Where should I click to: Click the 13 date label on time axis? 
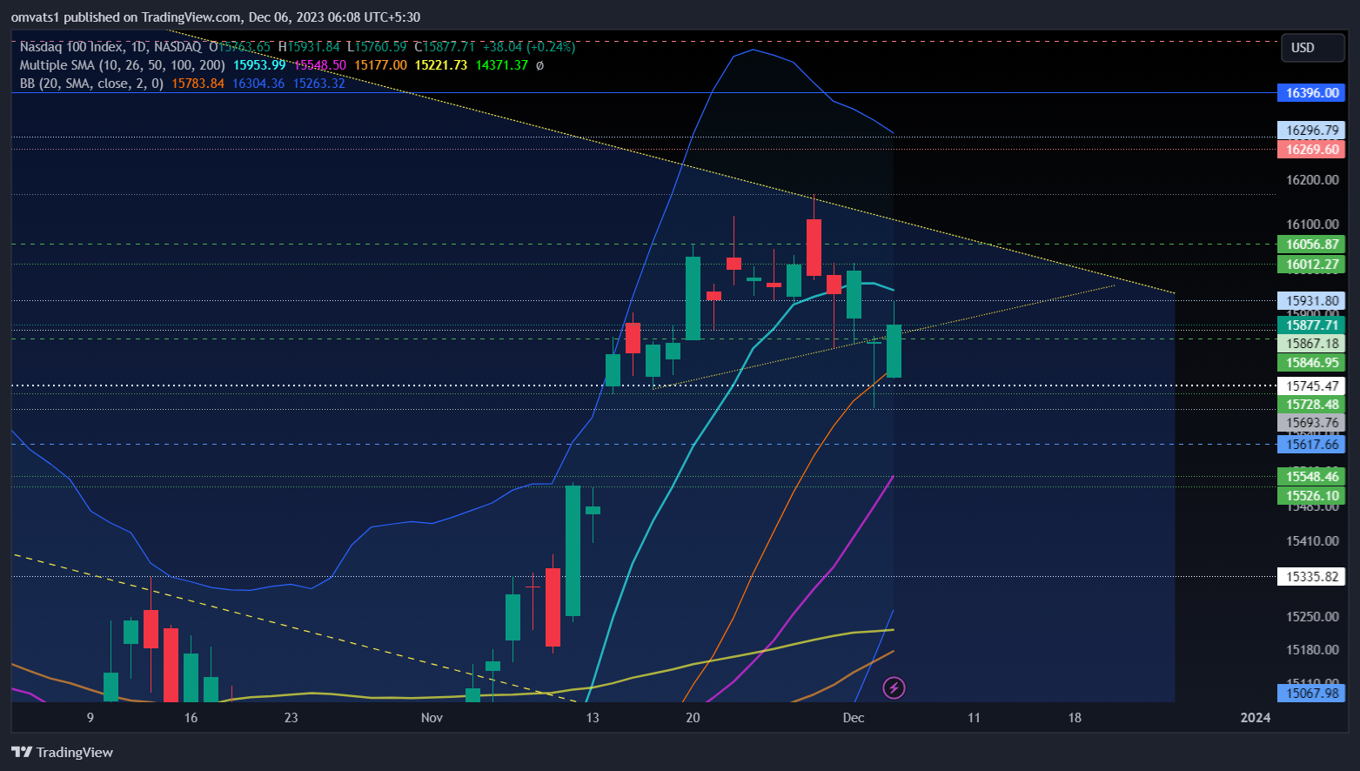[593, 718]
